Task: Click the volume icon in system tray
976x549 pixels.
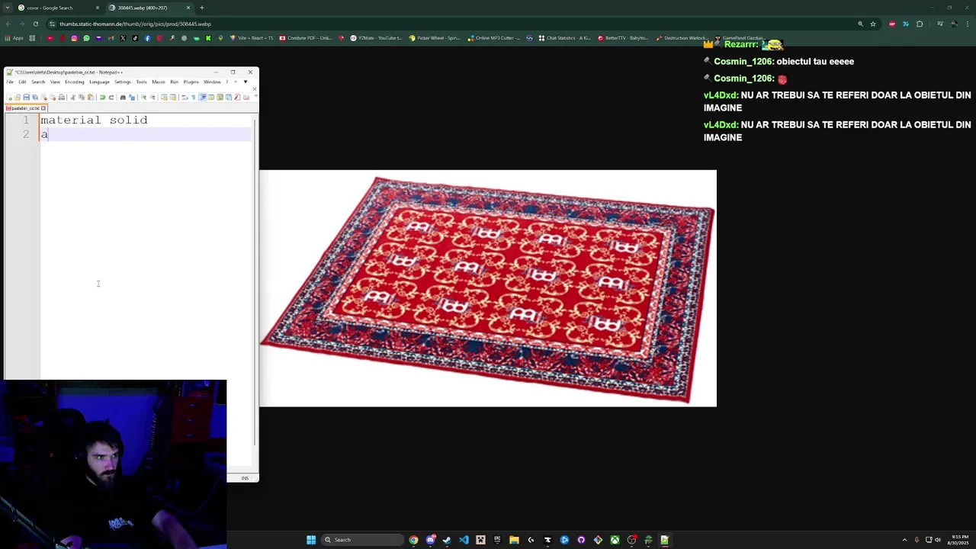Action: 938,540
